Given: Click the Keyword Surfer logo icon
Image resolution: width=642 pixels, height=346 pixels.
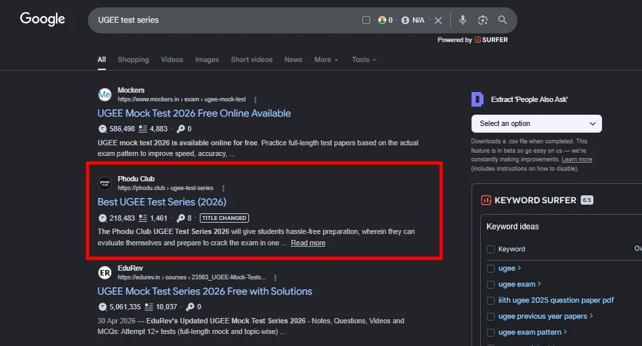Looking at the screenshot, I should tap(486, 200).
